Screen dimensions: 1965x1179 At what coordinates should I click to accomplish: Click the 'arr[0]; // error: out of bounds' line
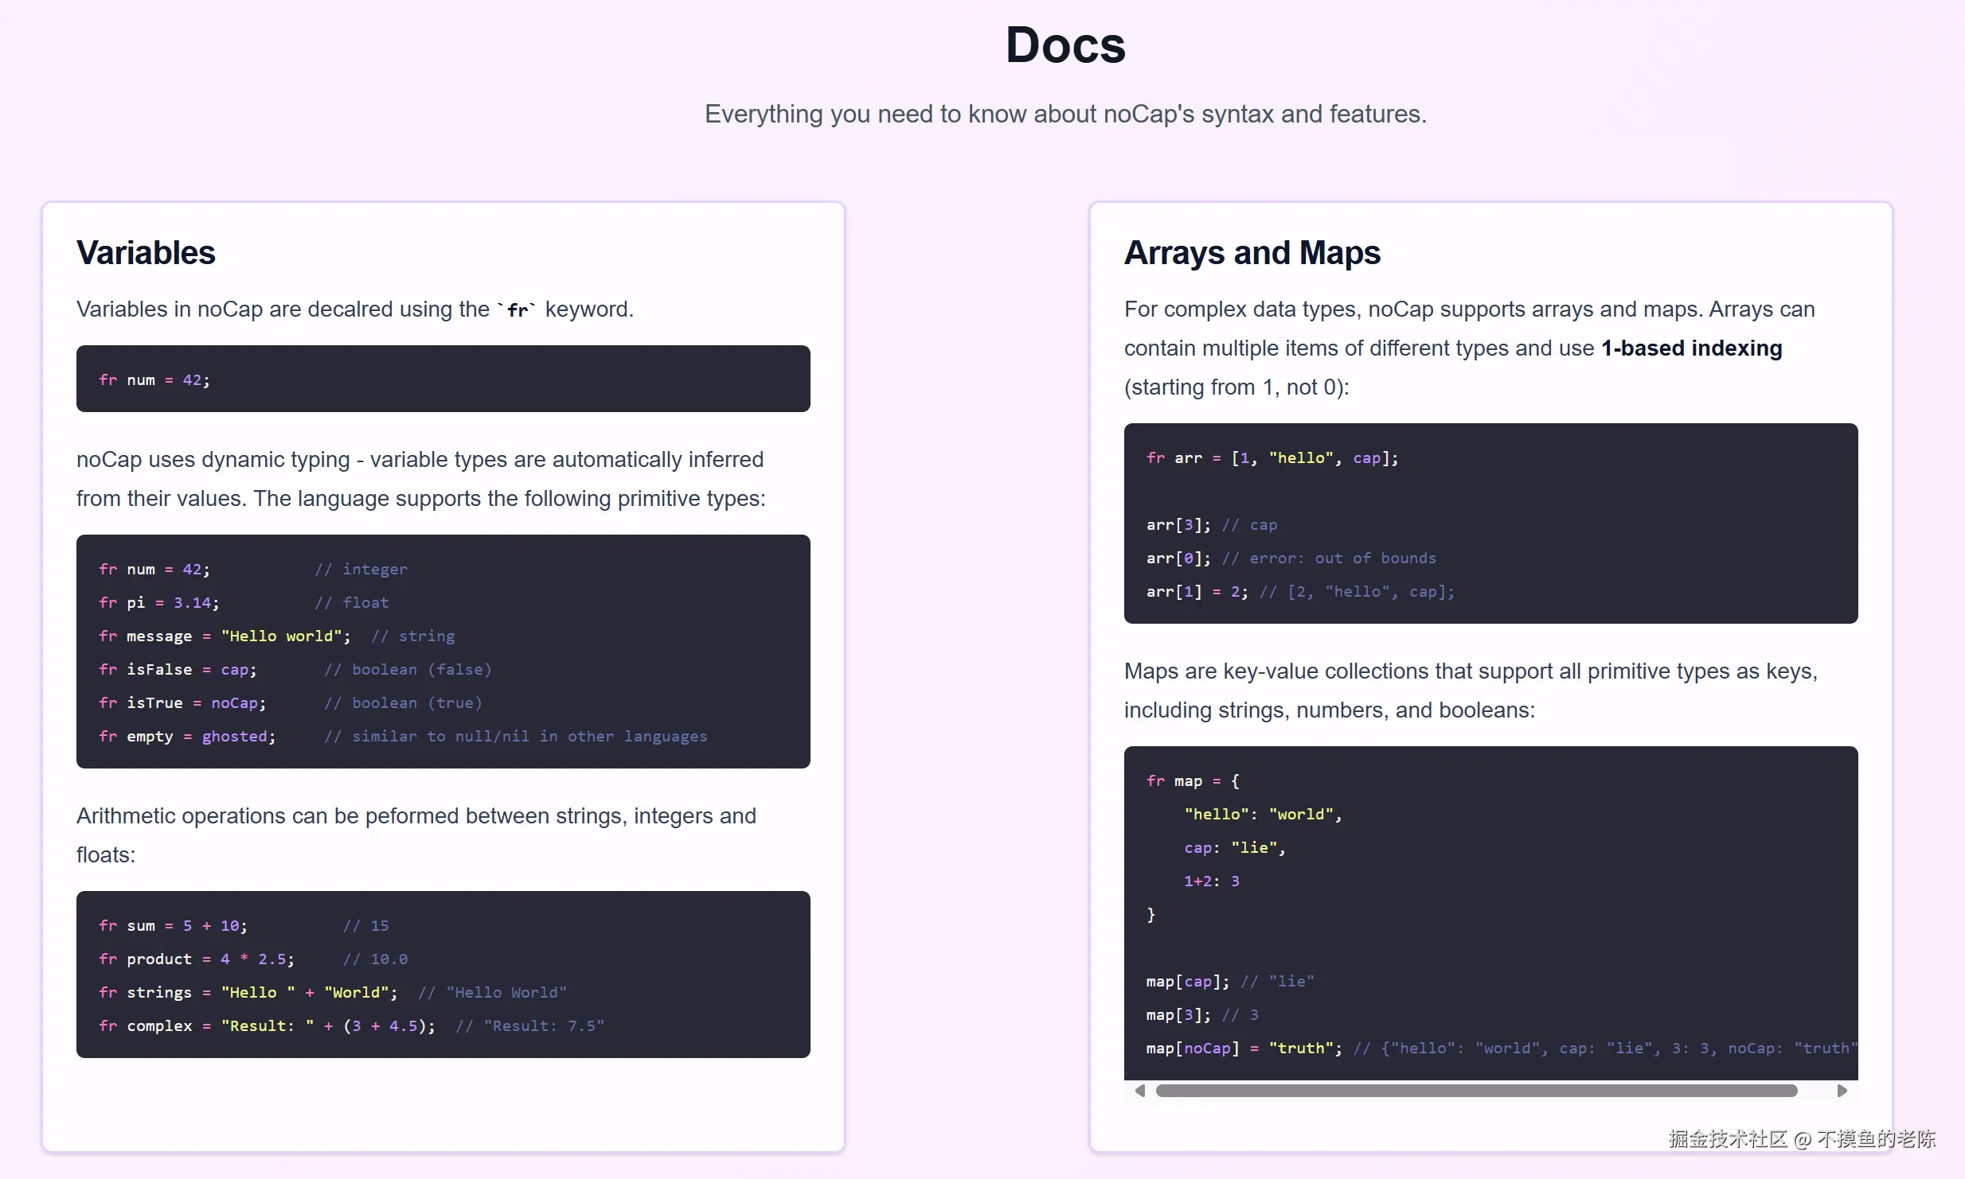(1291, 558)
